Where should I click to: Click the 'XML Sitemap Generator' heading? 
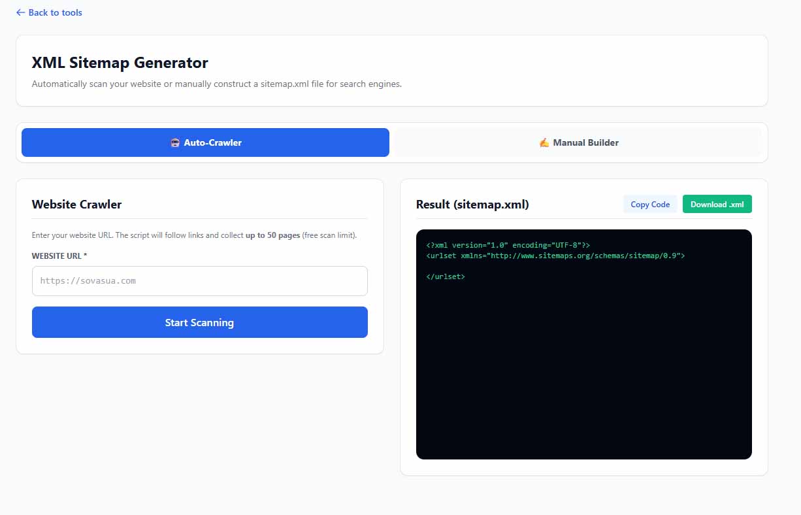pyautogui.click(x=120, y=63)
